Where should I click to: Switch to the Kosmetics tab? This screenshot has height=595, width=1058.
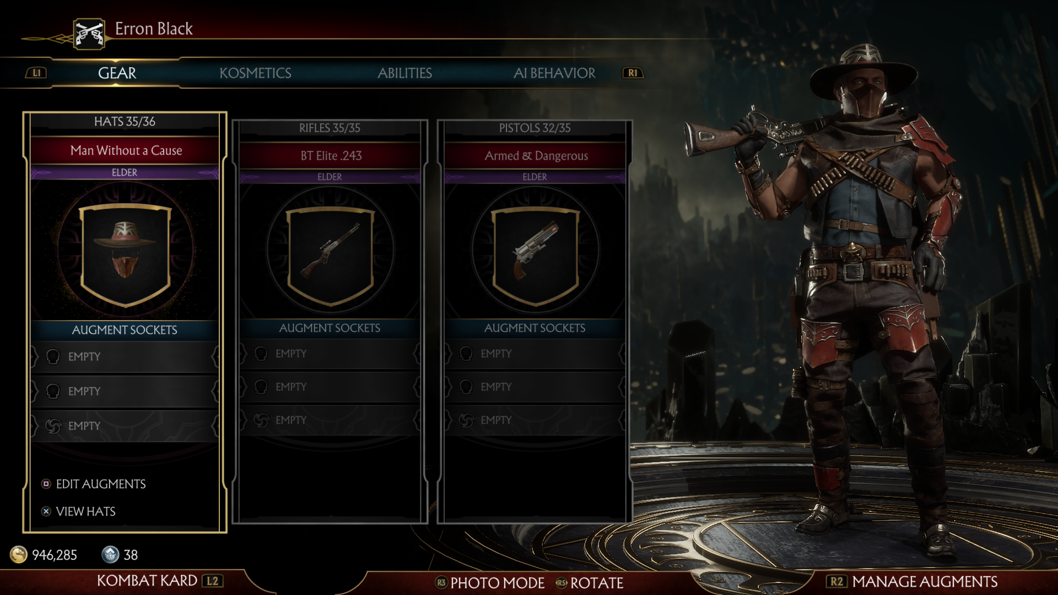point(255,73)
